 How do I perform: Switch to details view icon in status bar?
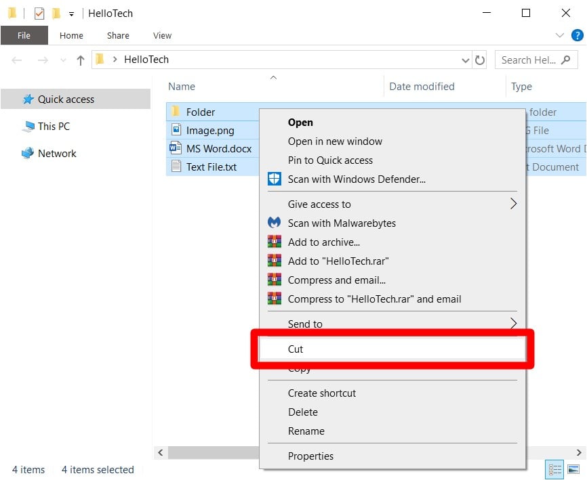tap(554, 469)
